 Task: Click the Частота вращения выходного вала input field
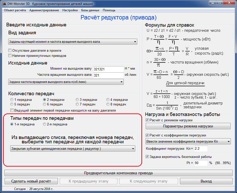point(108,75)
